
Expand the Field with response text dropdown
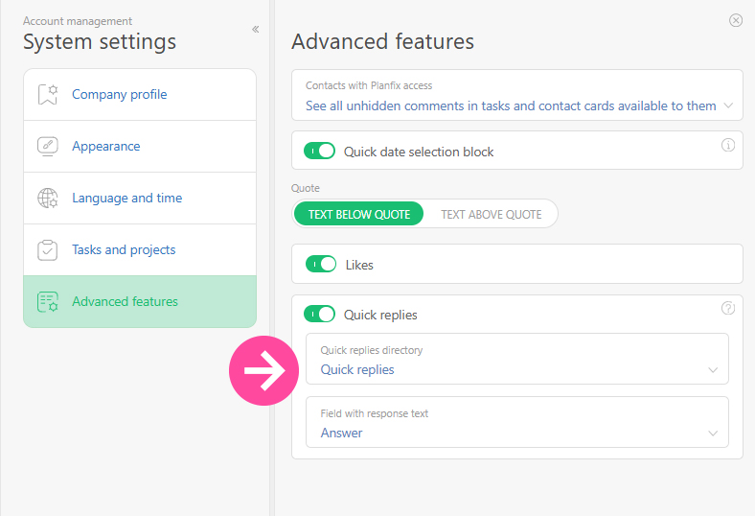[712, 433]
